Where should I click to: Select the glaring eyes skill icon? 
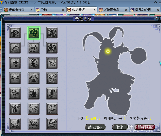click(15, 78)
